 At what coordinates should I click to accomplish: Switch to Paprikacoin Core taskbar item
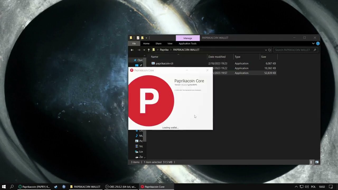click(156, 187)
